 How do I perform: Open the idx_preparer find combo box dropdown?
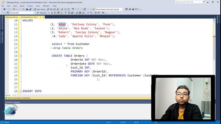pyautogui.click(x=122, y=9)
